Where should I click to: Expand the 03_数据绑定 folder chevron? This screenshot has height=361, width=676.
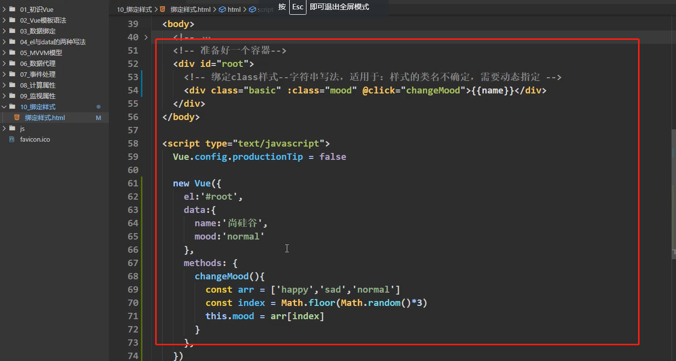point(4,31)
